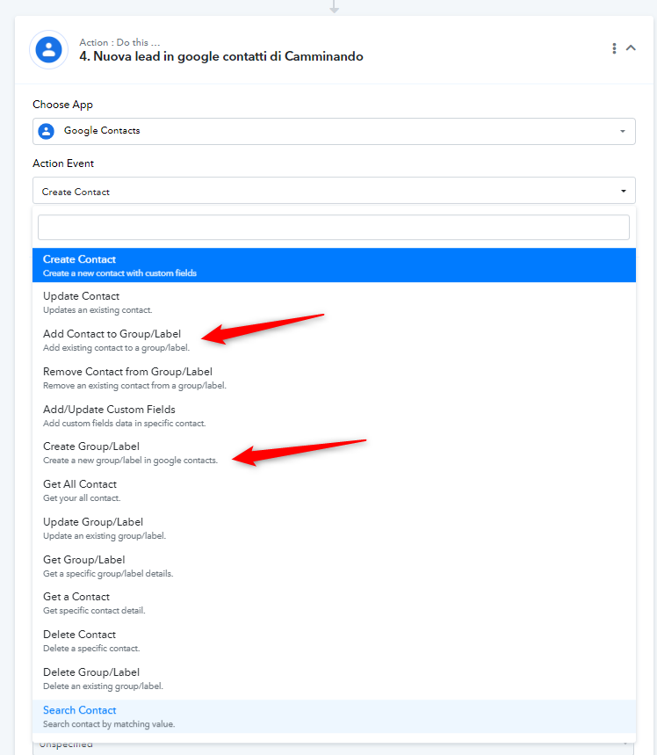Click the Google Contacts icon in Choose App
The image size is (657, 755).
click(47, 131)
